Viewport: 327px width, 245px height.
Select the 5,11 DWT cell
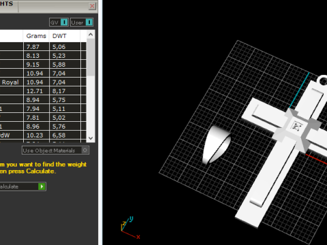[x=65, y=109]
